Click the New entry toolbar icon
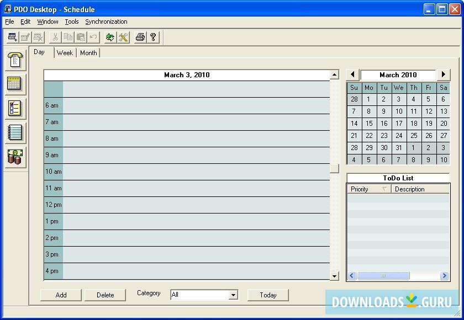 12,37
